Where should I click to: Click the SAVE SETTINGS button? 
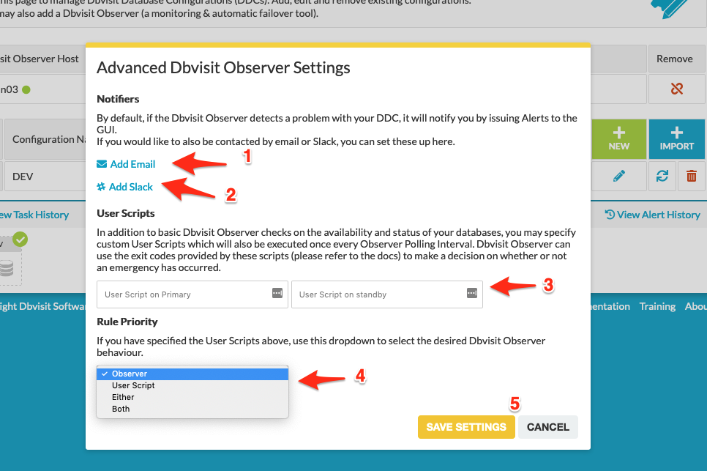[x=466, y=426]
